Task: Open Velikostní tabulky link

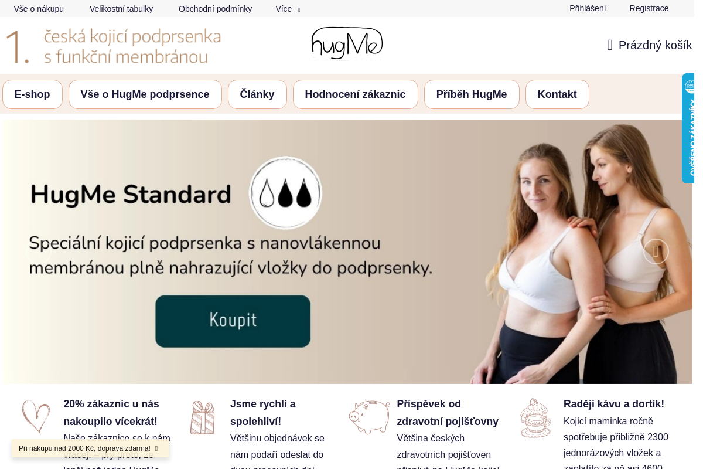Action: point(121,9)
